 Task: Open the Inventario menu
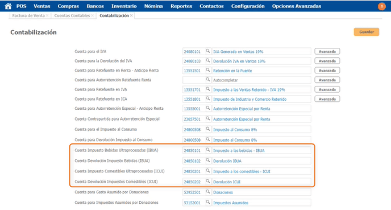124,6
